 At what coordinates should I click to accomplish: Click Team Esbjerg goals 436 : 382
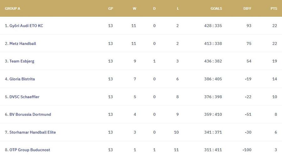coord(213,61)
